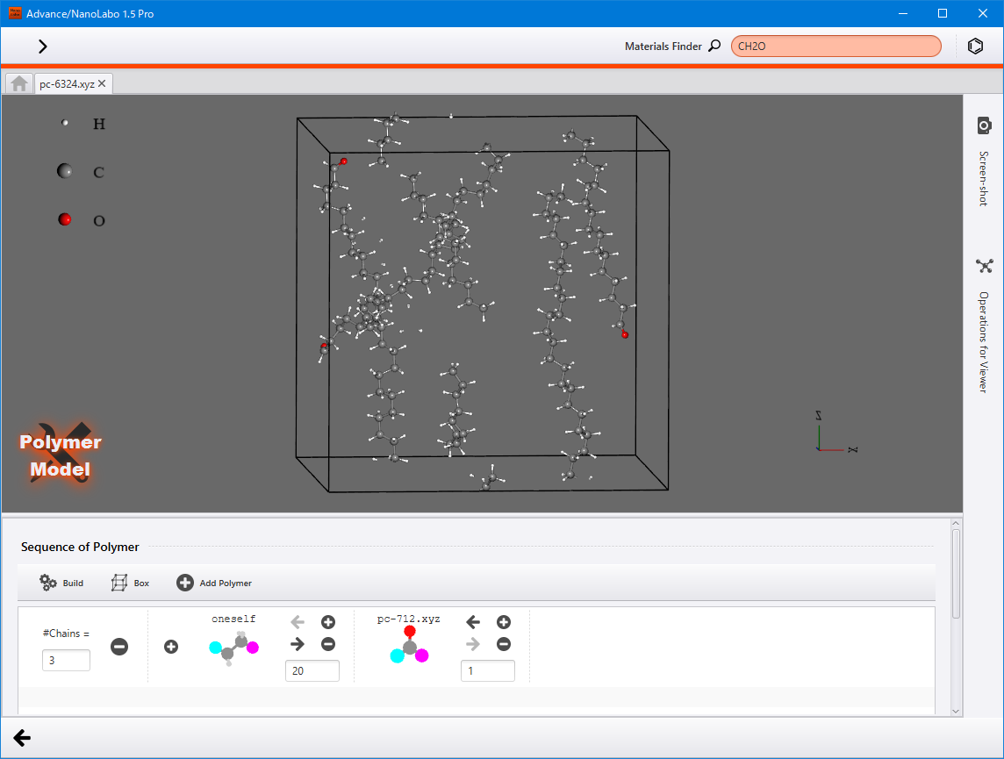Click the vertical scrollbar of the polymer panel
The image size is (1004, 759).
[x=956, y=573]
